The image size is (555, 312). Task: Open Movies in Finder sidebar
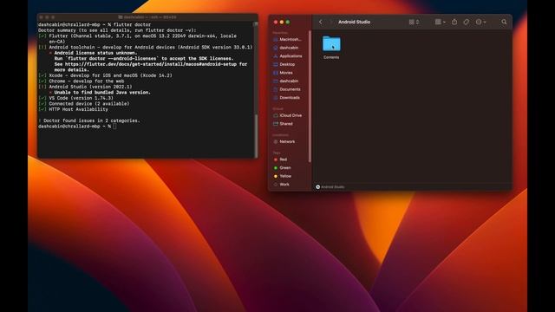[284, 73]
